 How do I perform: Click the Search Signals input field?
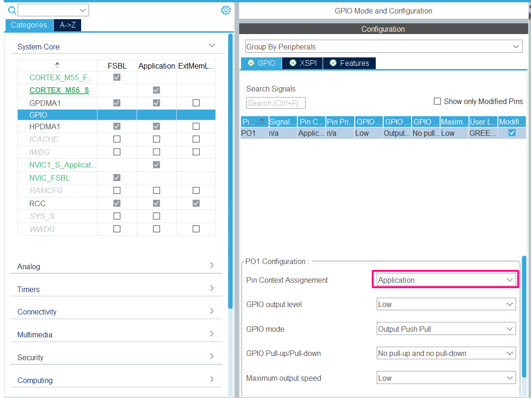275,103
